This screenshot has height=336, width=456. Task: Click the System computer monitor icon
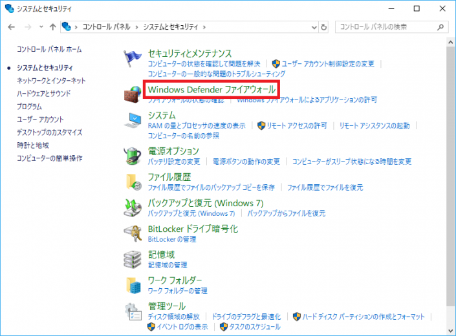coord(133,120)
